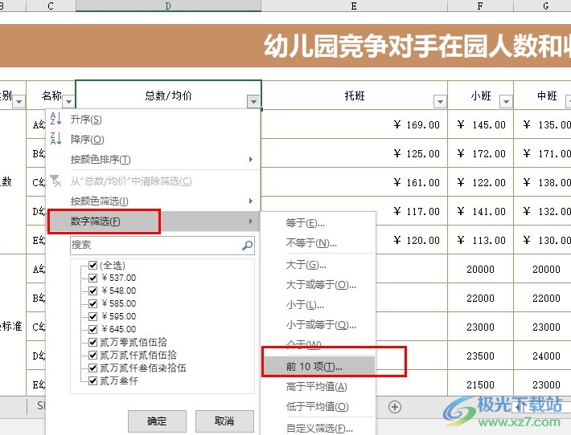
Task: Click cell with 23500 in 小班
Action: pos(480,356)
